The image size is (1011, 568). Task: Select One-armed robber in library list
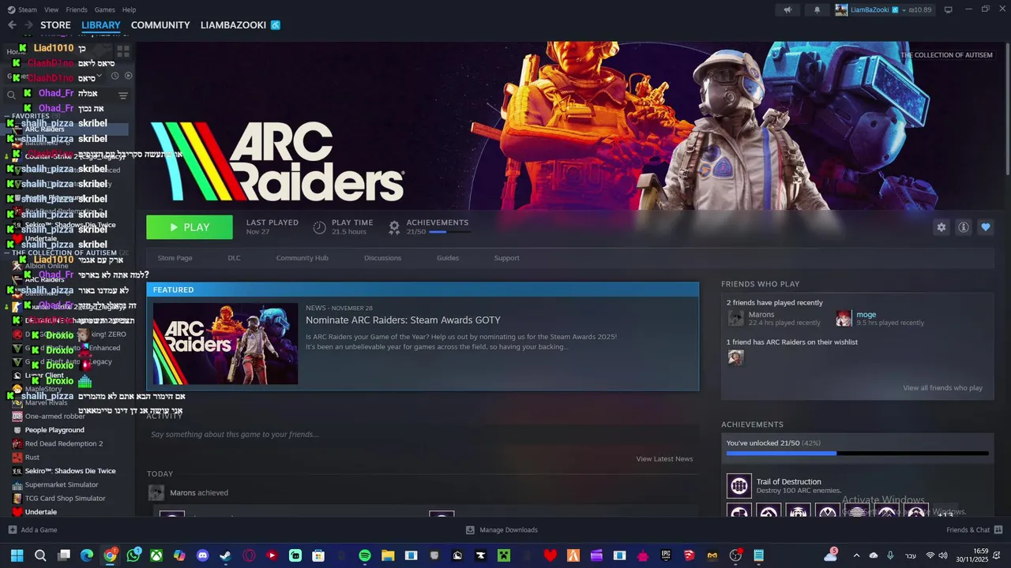[x=54, y=417]
